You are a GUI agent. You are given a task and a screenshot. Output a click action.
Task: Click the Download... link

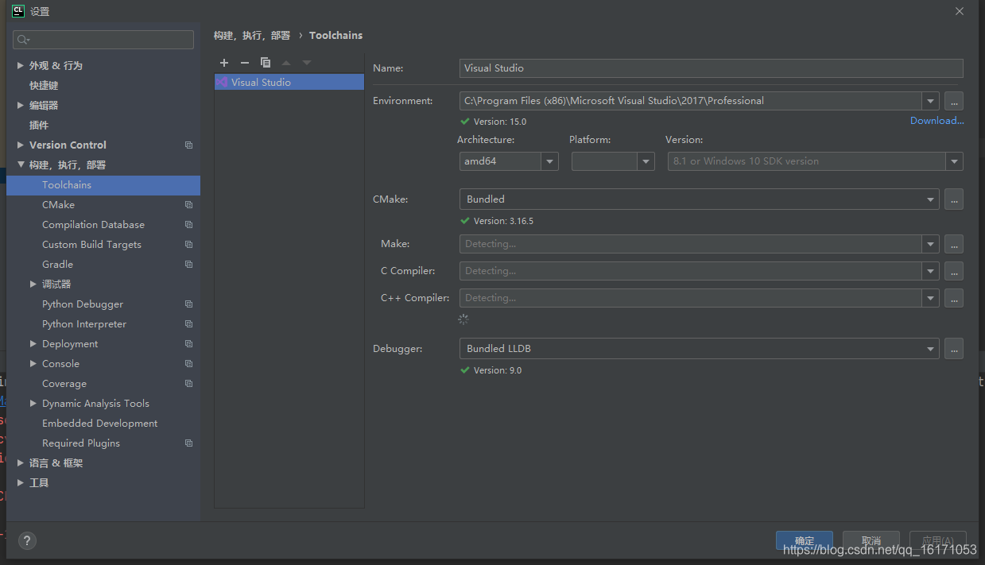click(937, 121)
